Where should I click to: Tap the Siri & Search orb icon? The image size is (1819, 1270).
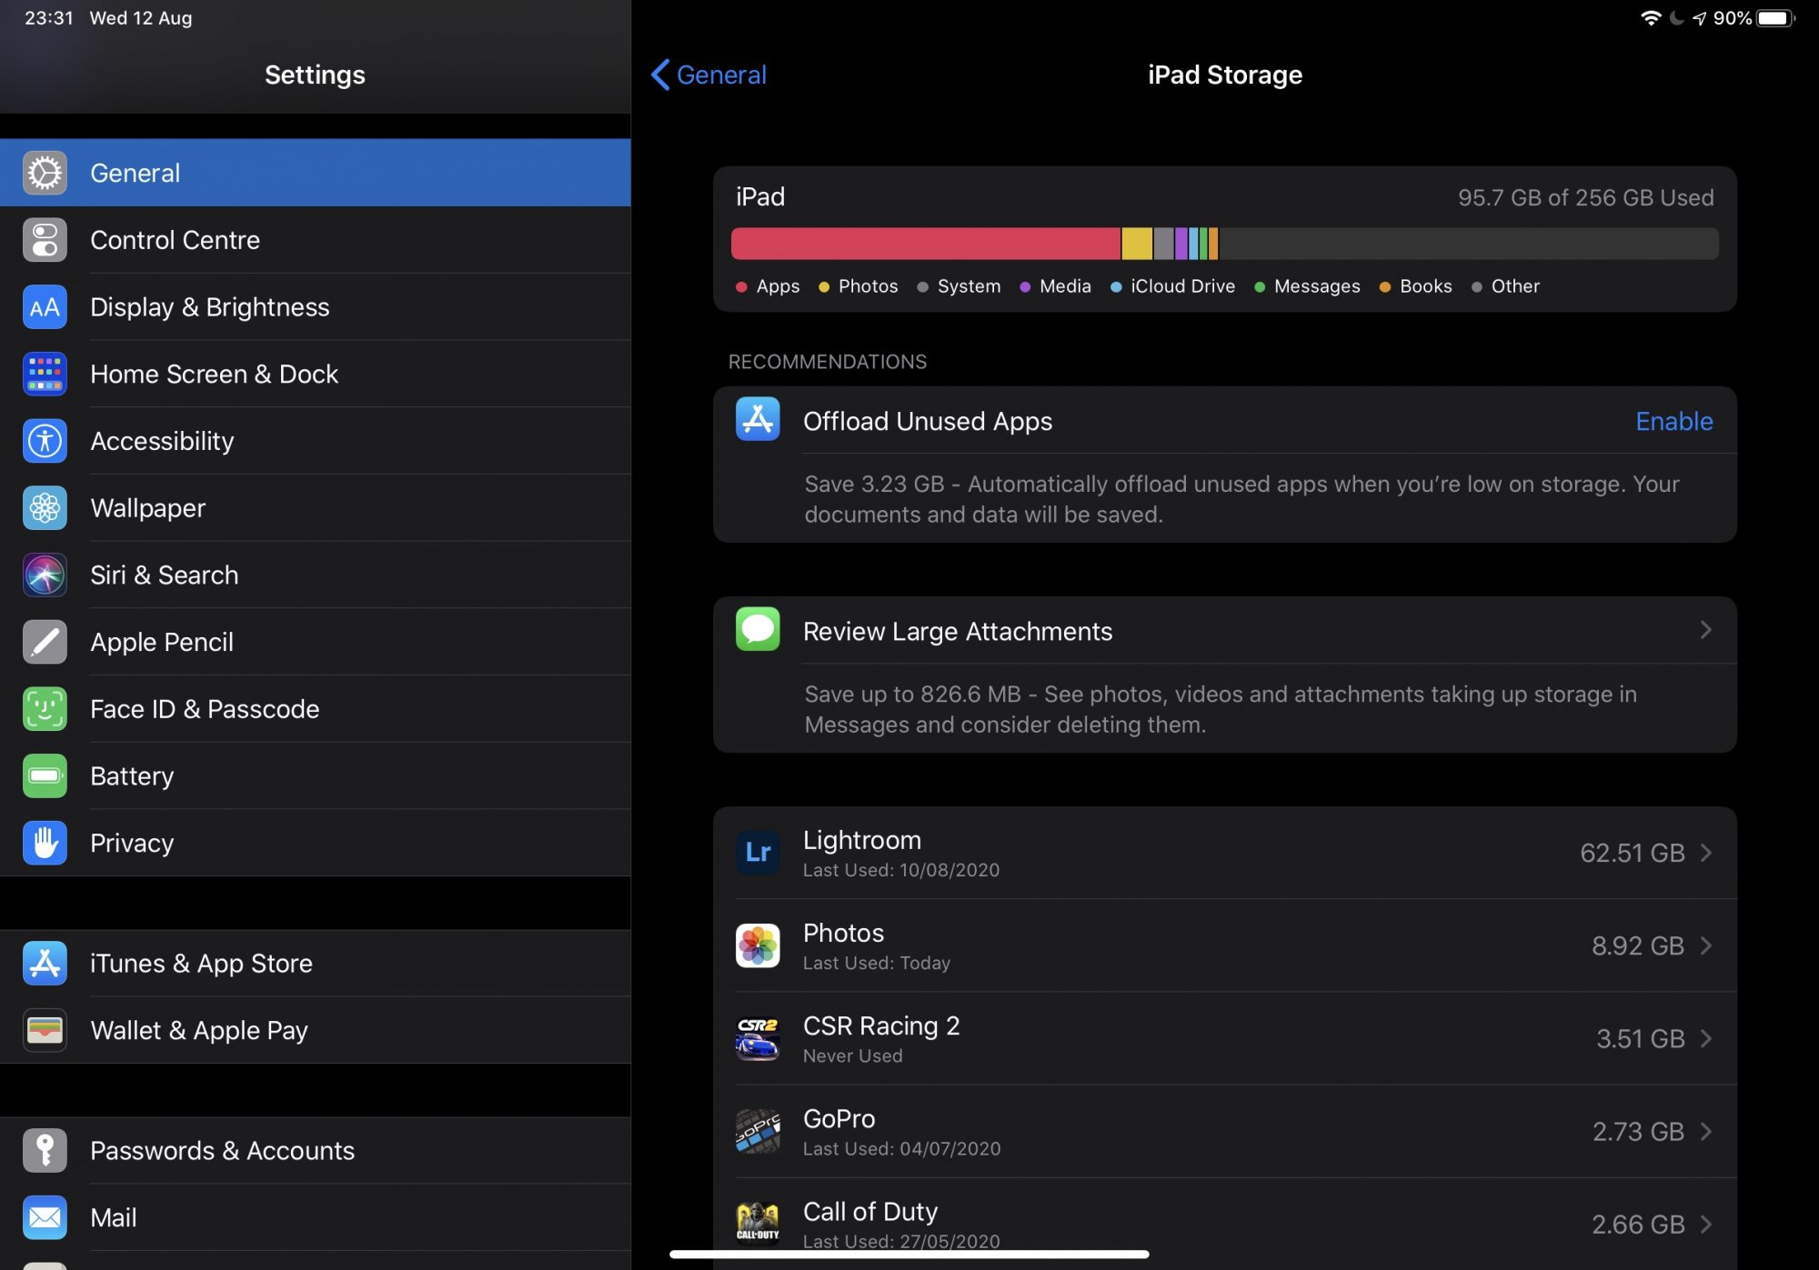(45, 575)
